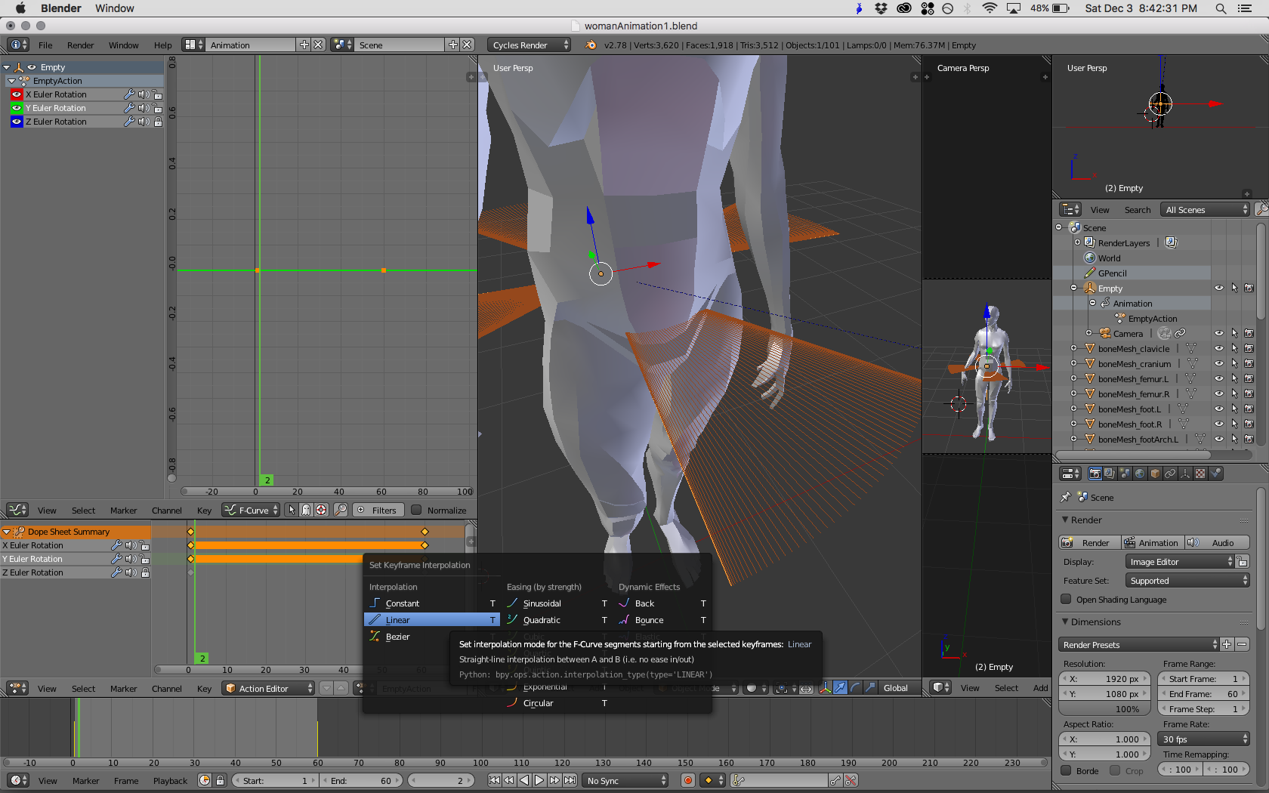Toggle the 3D manipulator widget icon
This screenshot has height=793, width=1269.
825,687
